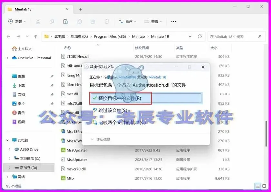Open 网络 Network in sidebar
This screenshot has width=271, height=192.
tap(18, 177)
